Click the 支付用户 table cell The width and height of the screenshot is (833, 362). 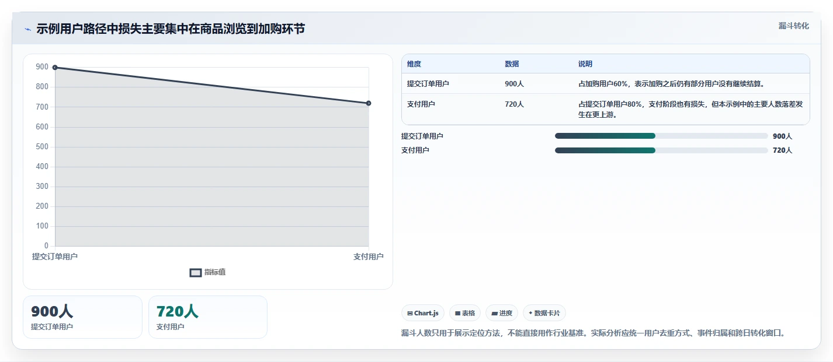[x=421, y=104]
